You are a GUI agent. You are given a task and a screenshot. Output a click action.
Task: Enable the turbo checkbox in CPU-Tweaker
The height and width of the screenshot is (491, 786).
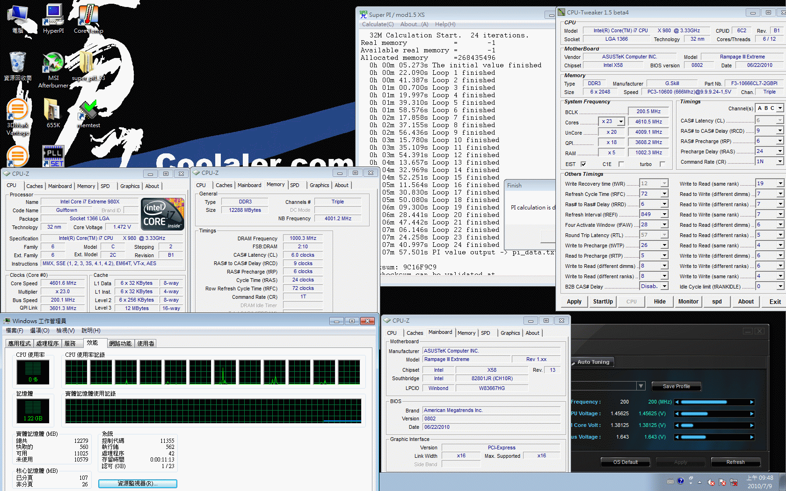click(x=662, y=164)
